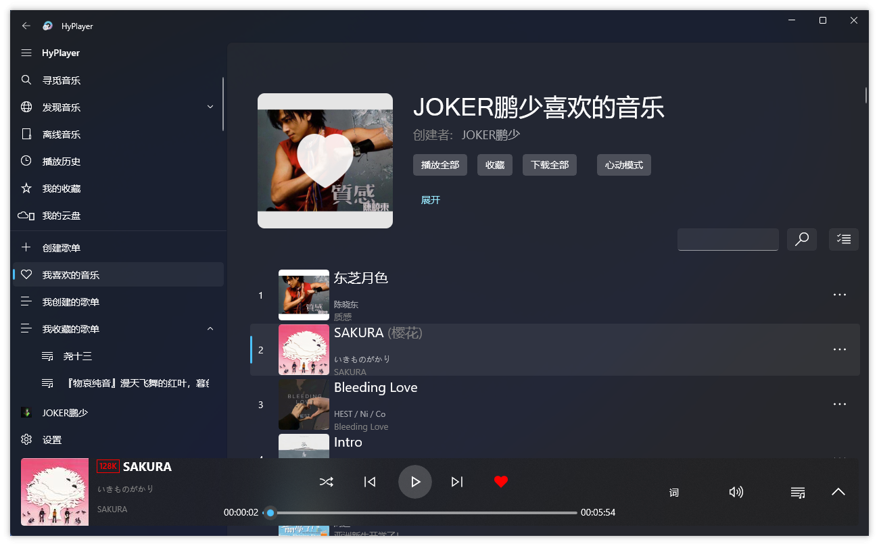This screenshot has height=546, width=879.
Task: Toggle the hamburger navigation menu
Action: pyautogui.click(x=26, y=53)
